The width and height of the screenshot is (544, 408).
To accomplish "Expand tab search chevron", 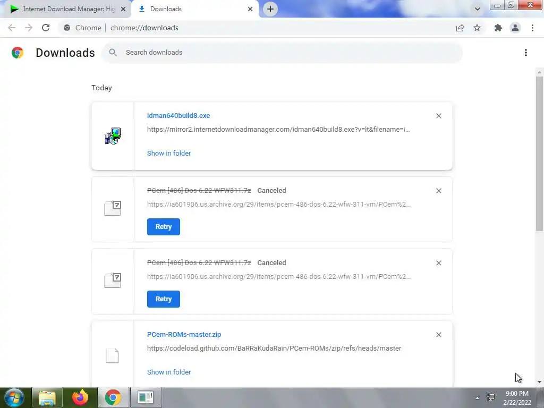I will (478, 9).
